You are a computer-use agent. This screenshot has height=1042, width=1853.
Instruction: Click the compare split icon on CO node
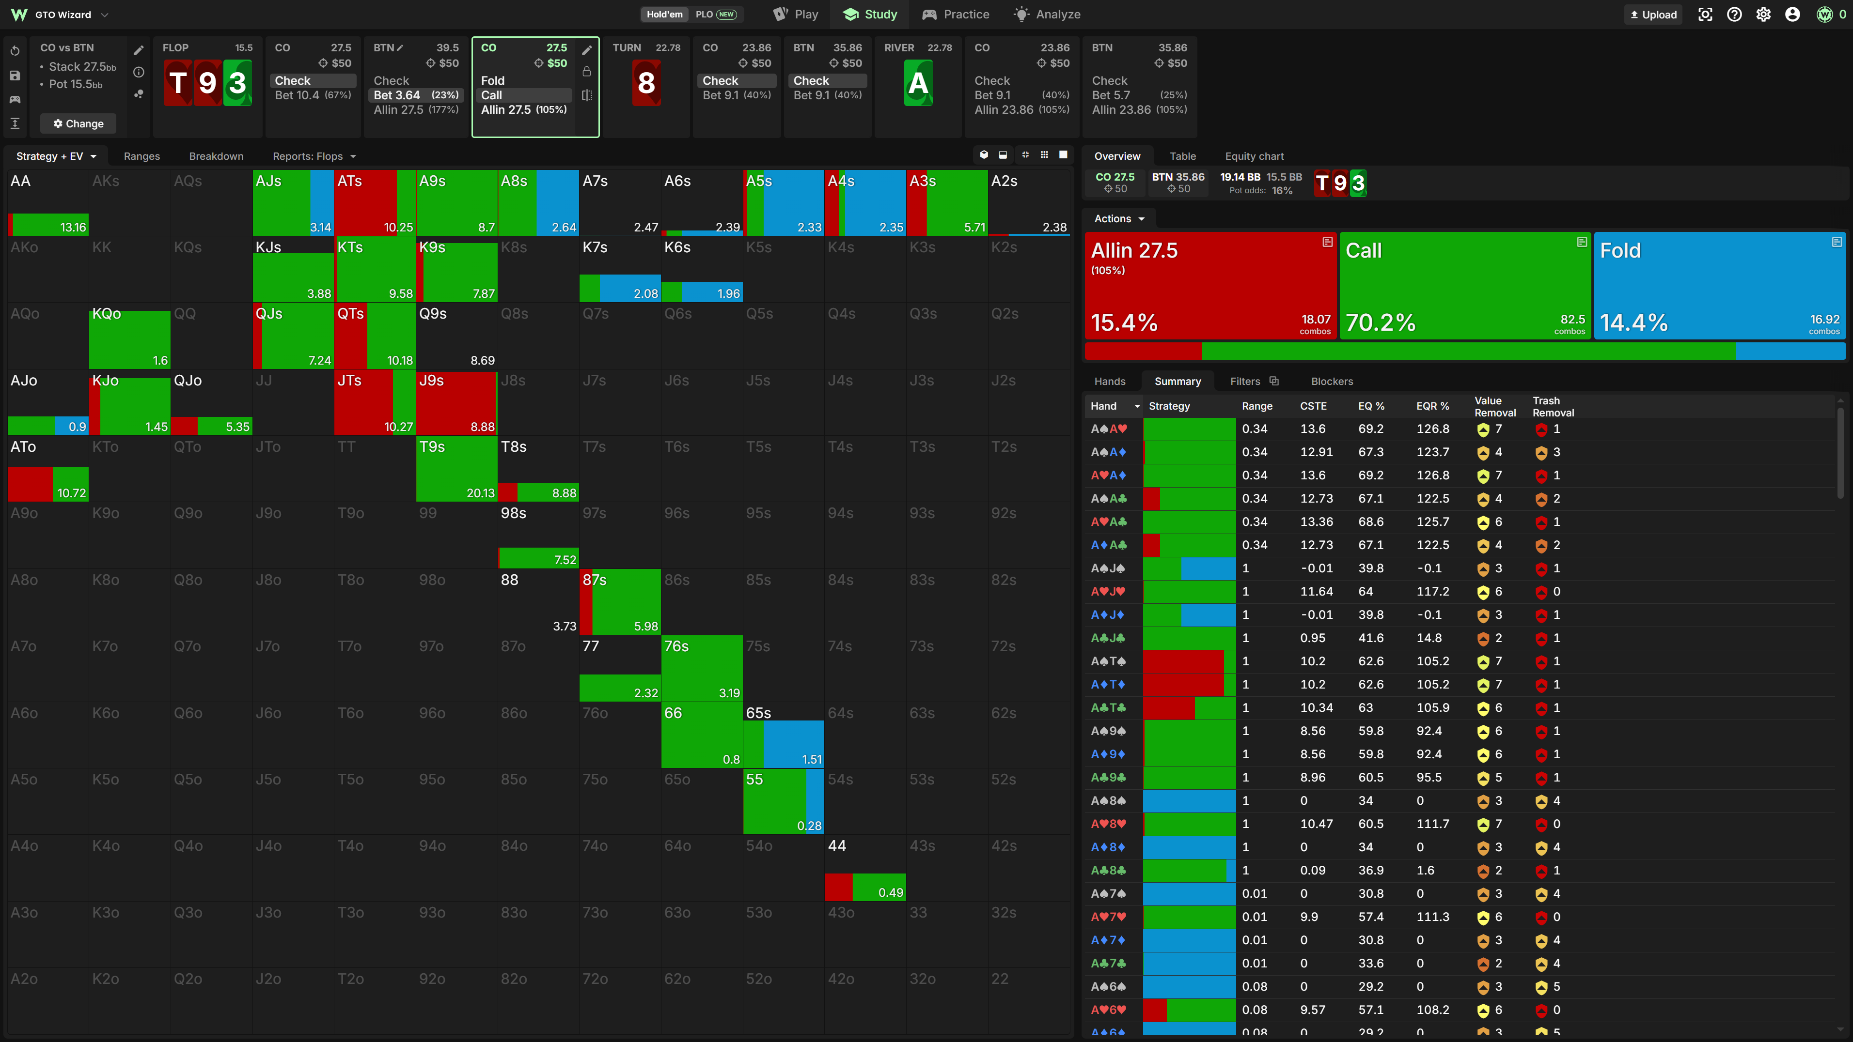coord(587,95)
